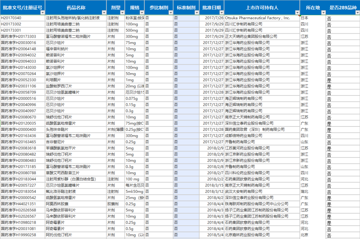This screenshot has width=360, height=239.
Task: Select the 国药准字H19990258 cell
Action: click(x=23, y=235)
